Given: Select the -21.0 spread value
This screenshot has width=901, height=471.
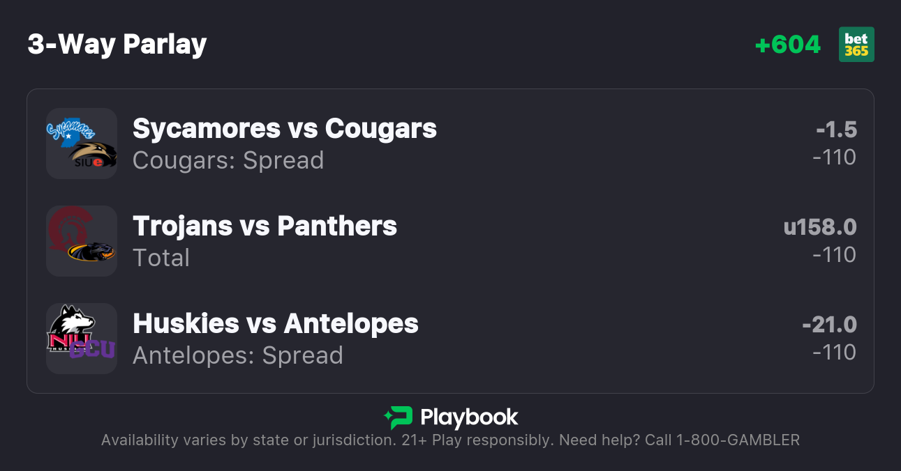Looking at the screenshot, I should [x=829, y=325].
